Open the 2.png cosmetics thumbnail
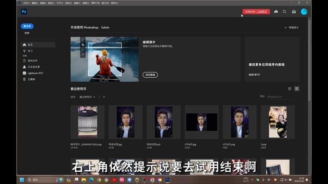This screenshot has width=328, height=184. (278, 122)
